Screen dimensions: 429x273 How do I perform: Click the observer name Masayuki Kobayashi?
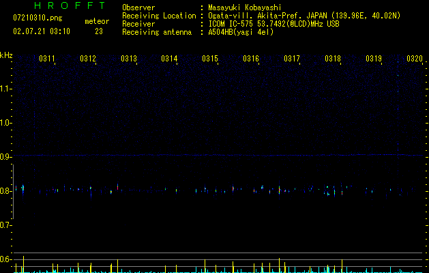(x=245, y=8)
